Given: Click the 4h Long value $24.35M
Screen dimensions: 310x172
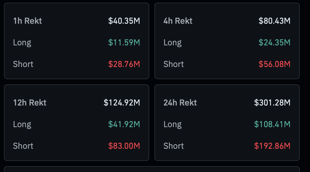Looking at the screenshot, I should pos(274,42).
